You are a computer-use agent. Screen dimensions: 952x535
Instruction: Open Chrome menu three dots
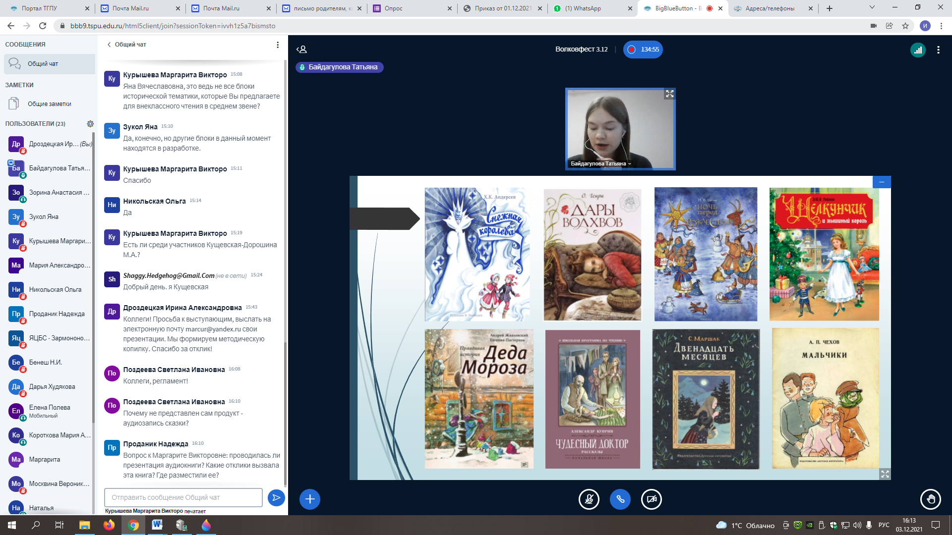[941, 26]
